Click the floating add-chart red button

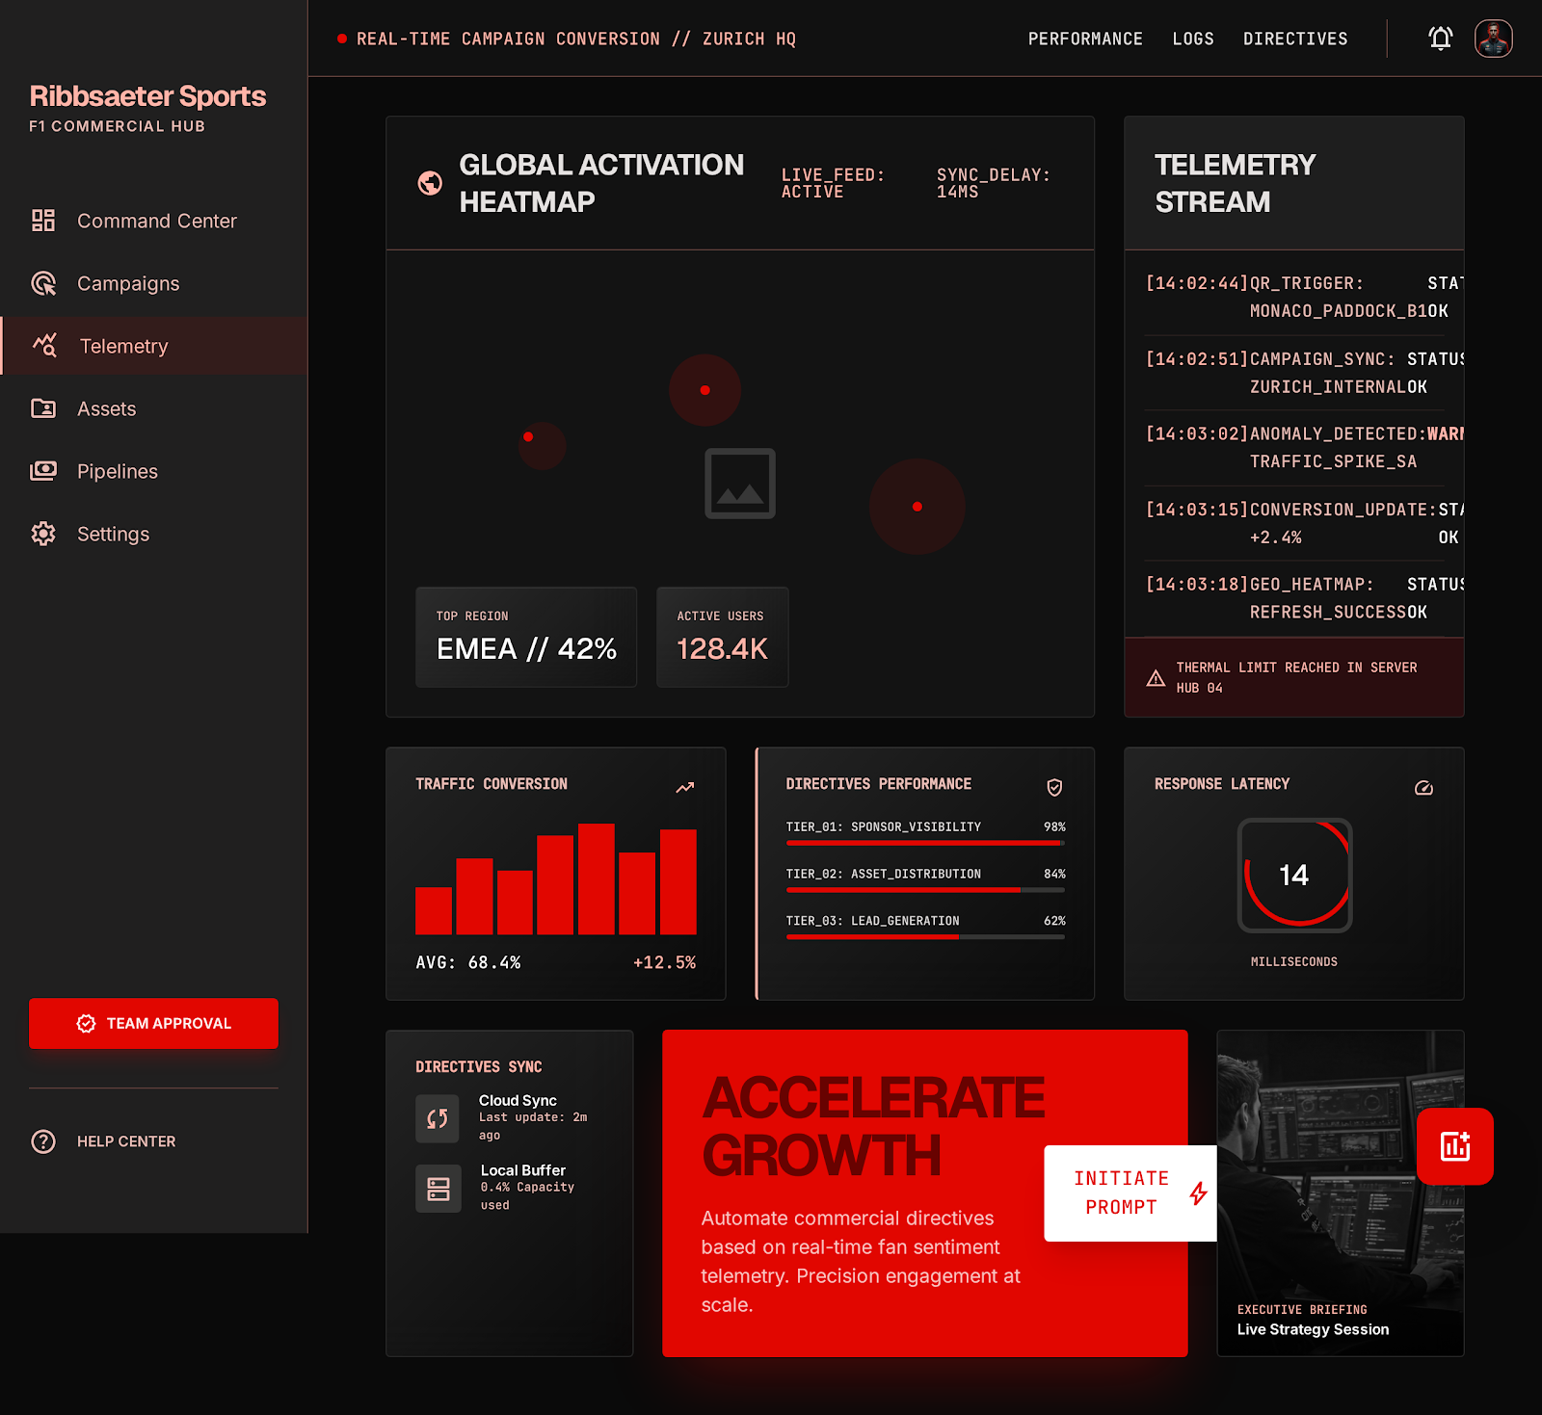(1455, 1146)
